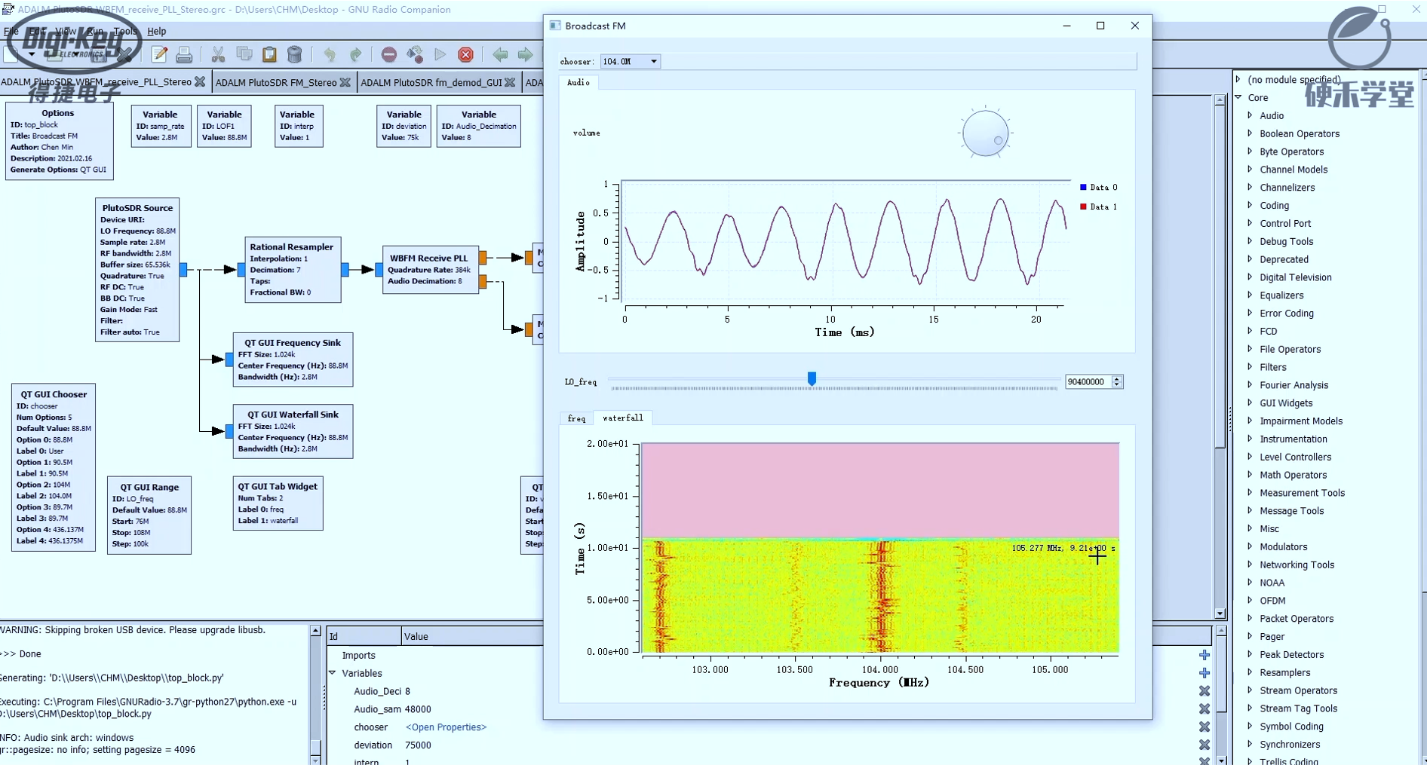Click the print (screen capture) toolbar icon
Viewport: 1427px width, 765px height.
pyautogui.click(x=184, y=54)
